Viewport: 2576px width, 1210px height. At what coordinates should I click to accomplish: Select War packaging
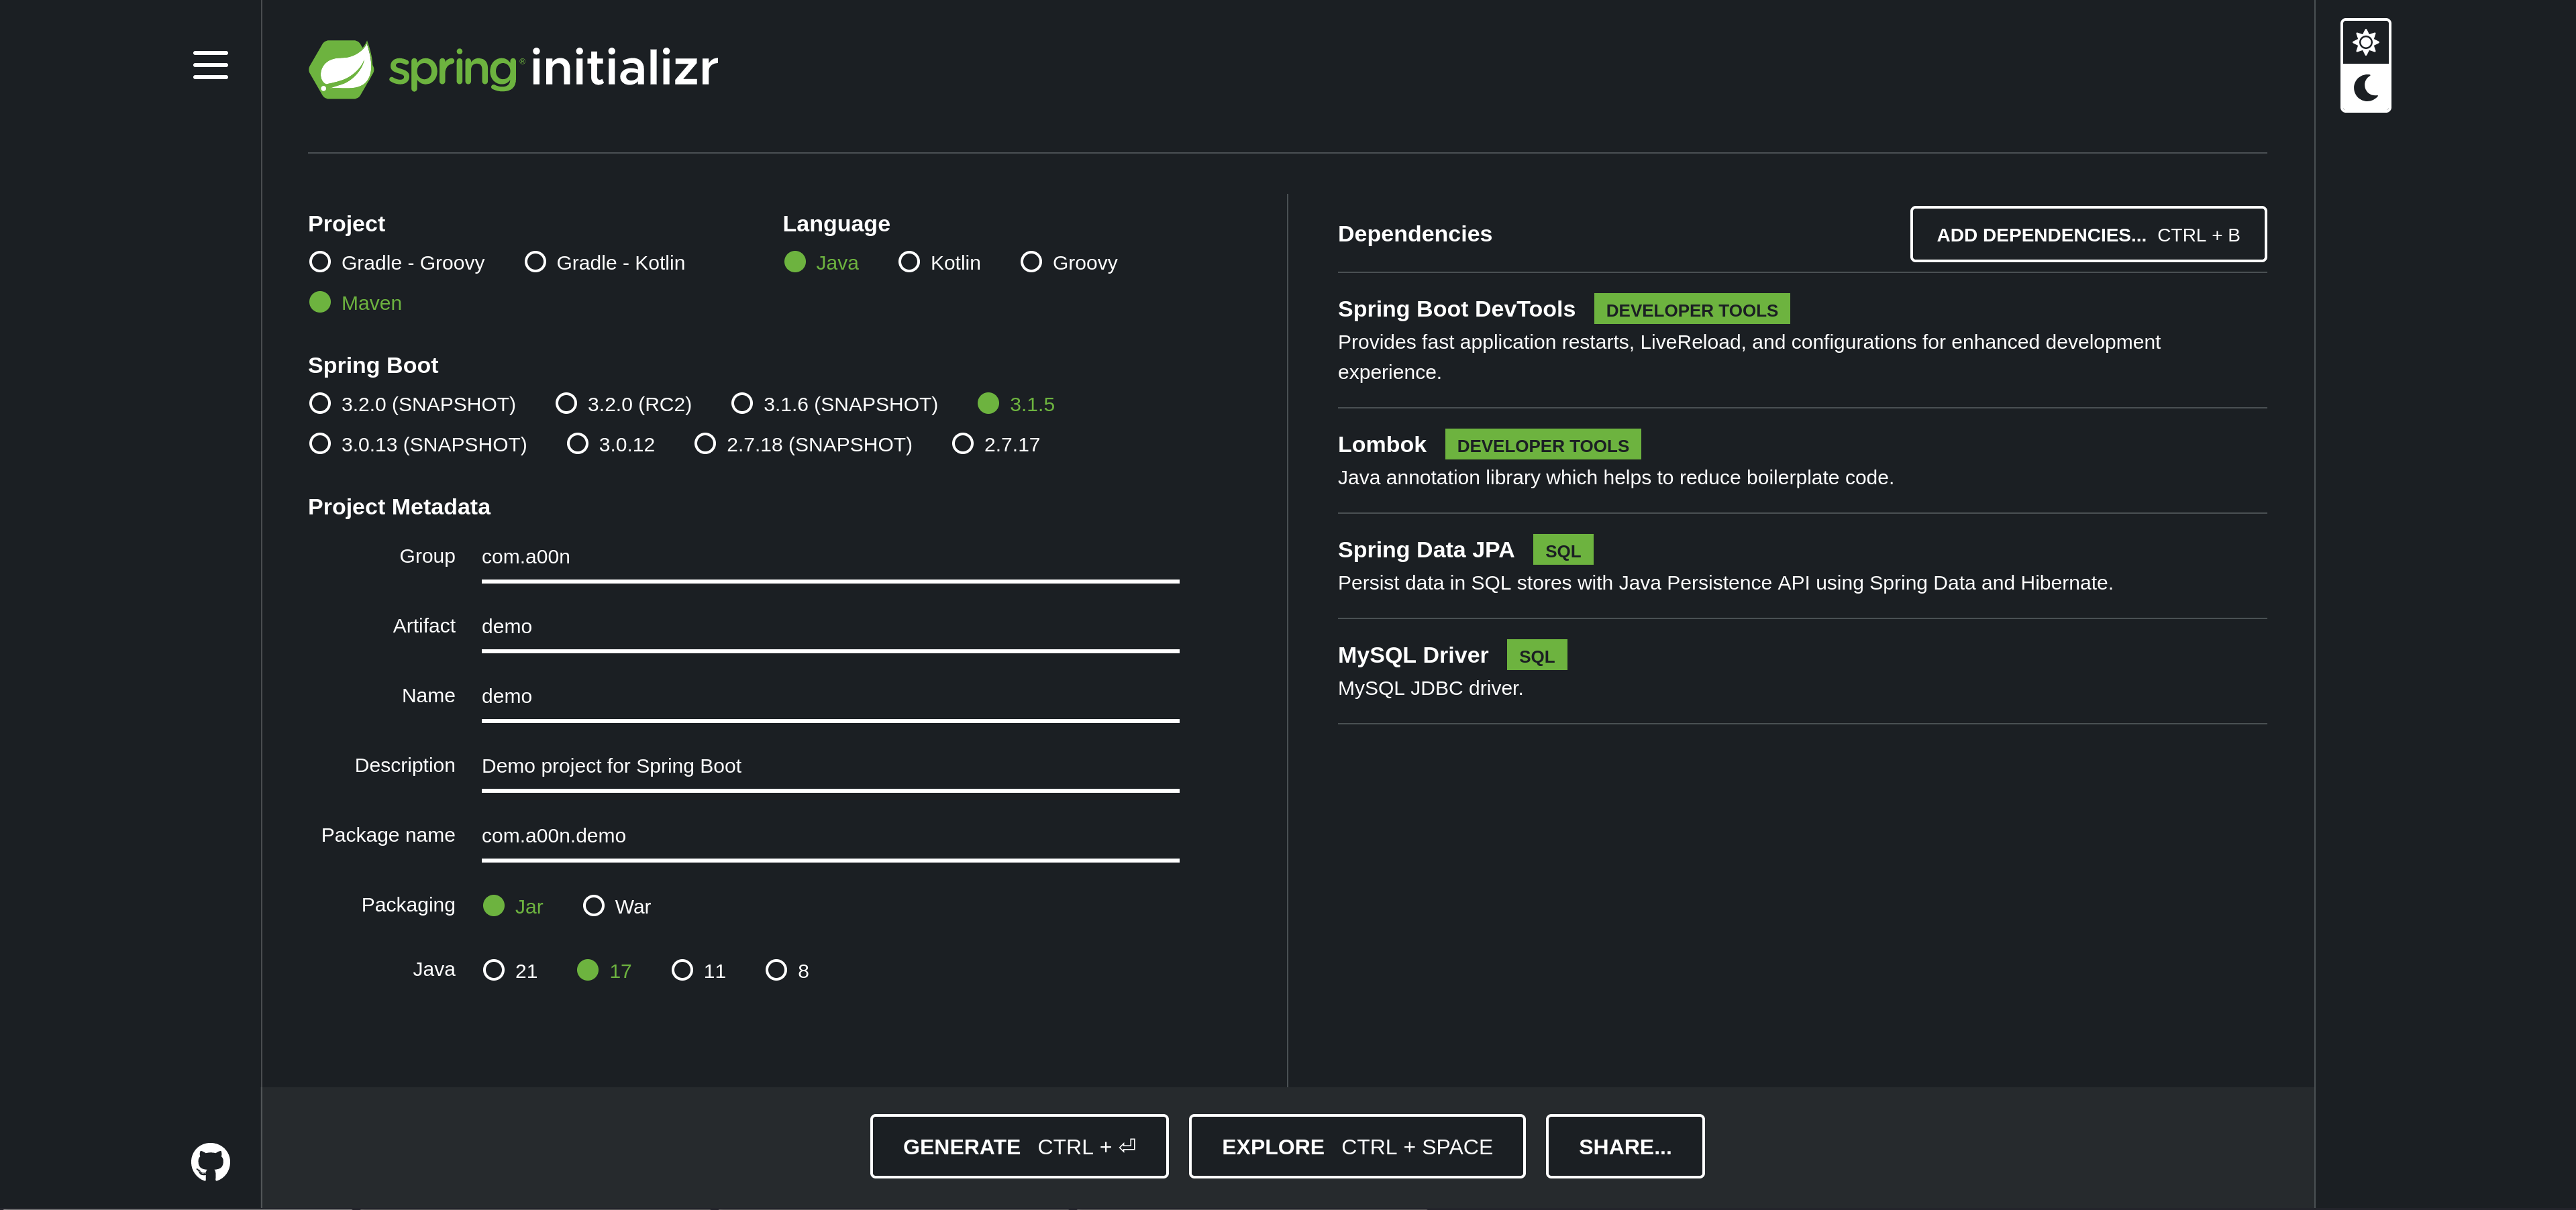(617, 906)
